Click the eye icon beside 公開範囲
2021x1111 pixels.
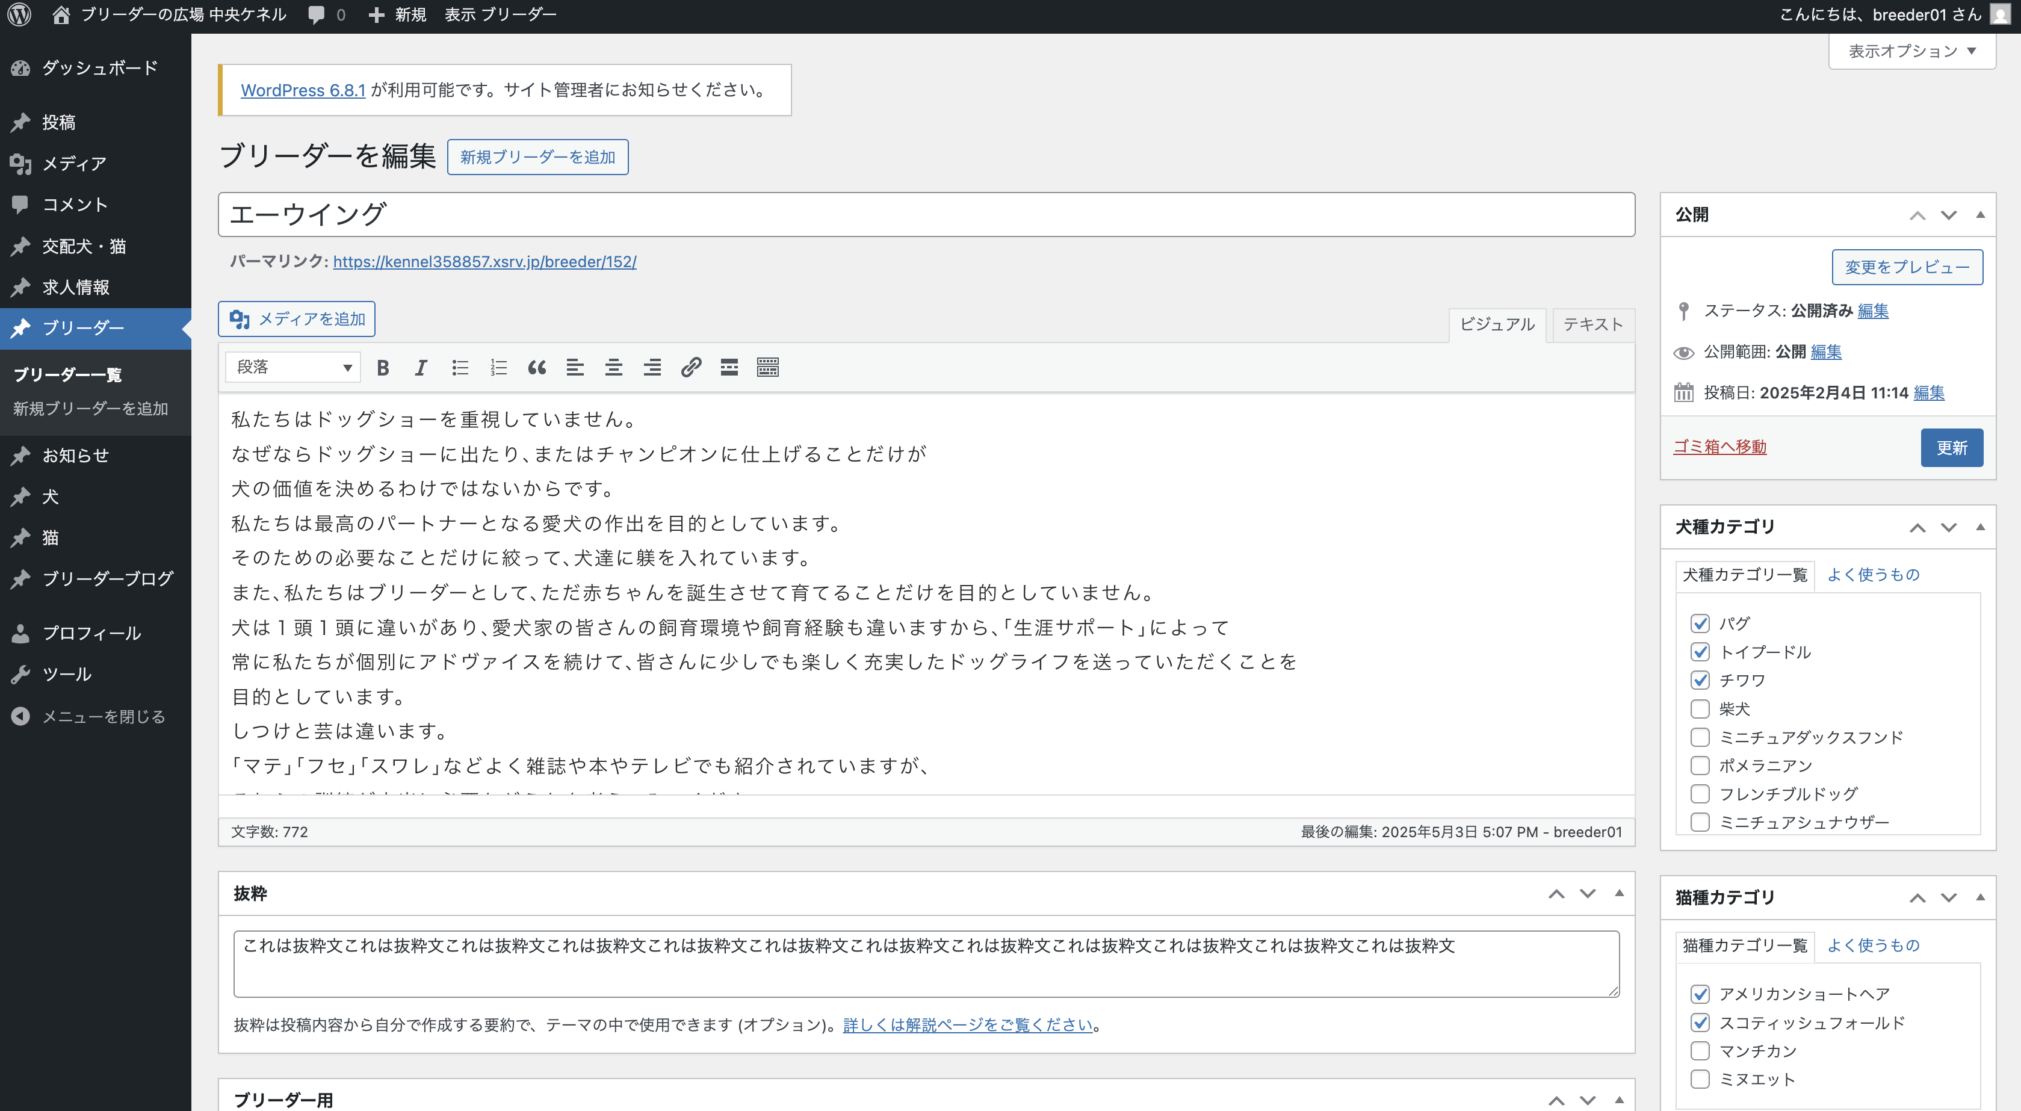coord(1683,352)
